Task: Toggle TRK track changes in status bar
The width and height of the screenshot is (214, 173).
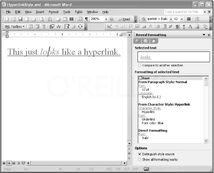Action: [x=118, y=169]
